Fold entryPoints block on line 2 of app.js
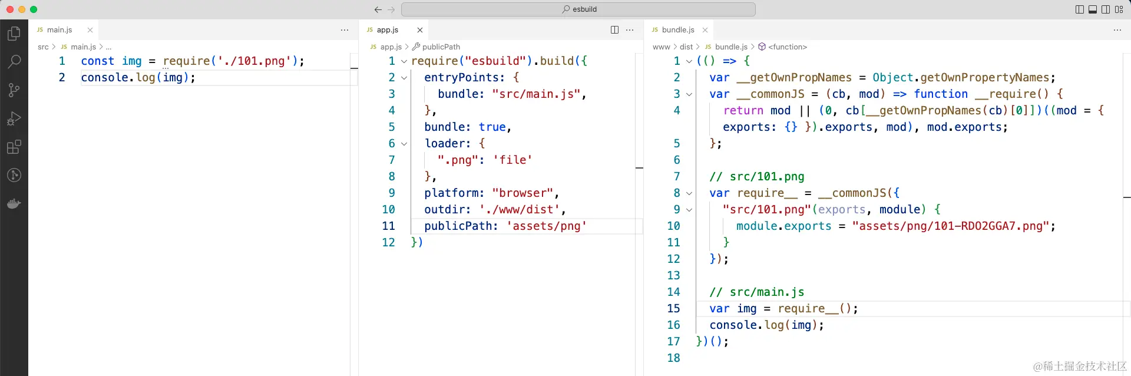Screen dimensions: 1131x376 [x=404, y=78]
